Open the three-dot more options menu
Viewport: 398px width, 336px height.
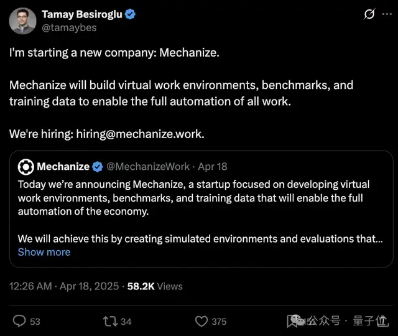point(387,14)
